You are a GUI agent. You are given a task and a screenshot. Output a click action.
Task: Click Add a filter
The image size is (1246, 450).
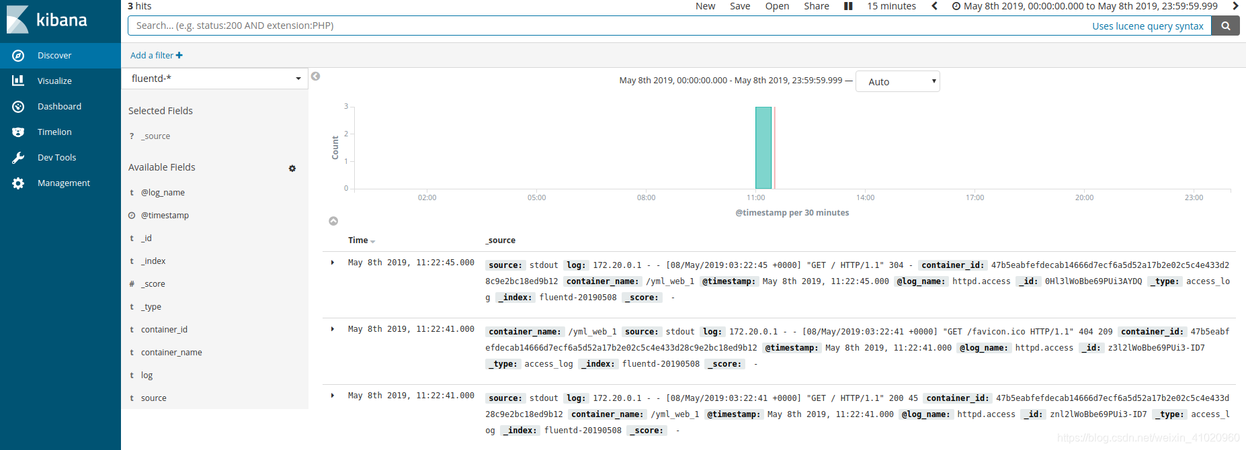tap(157, 56)
